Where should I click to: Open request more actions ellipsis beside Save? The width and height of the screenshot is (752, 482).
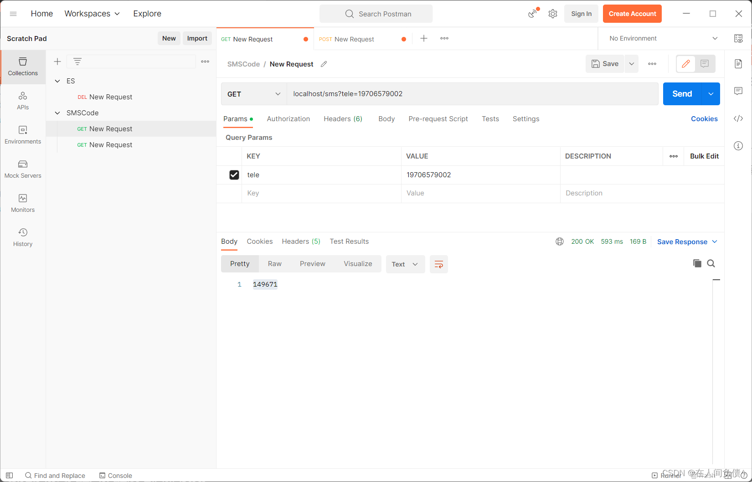click(652, 64)
